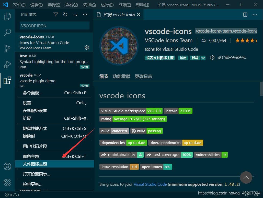Open the Visual Studio Code link
The image size is (263, 198).
(x=150, y=184)
